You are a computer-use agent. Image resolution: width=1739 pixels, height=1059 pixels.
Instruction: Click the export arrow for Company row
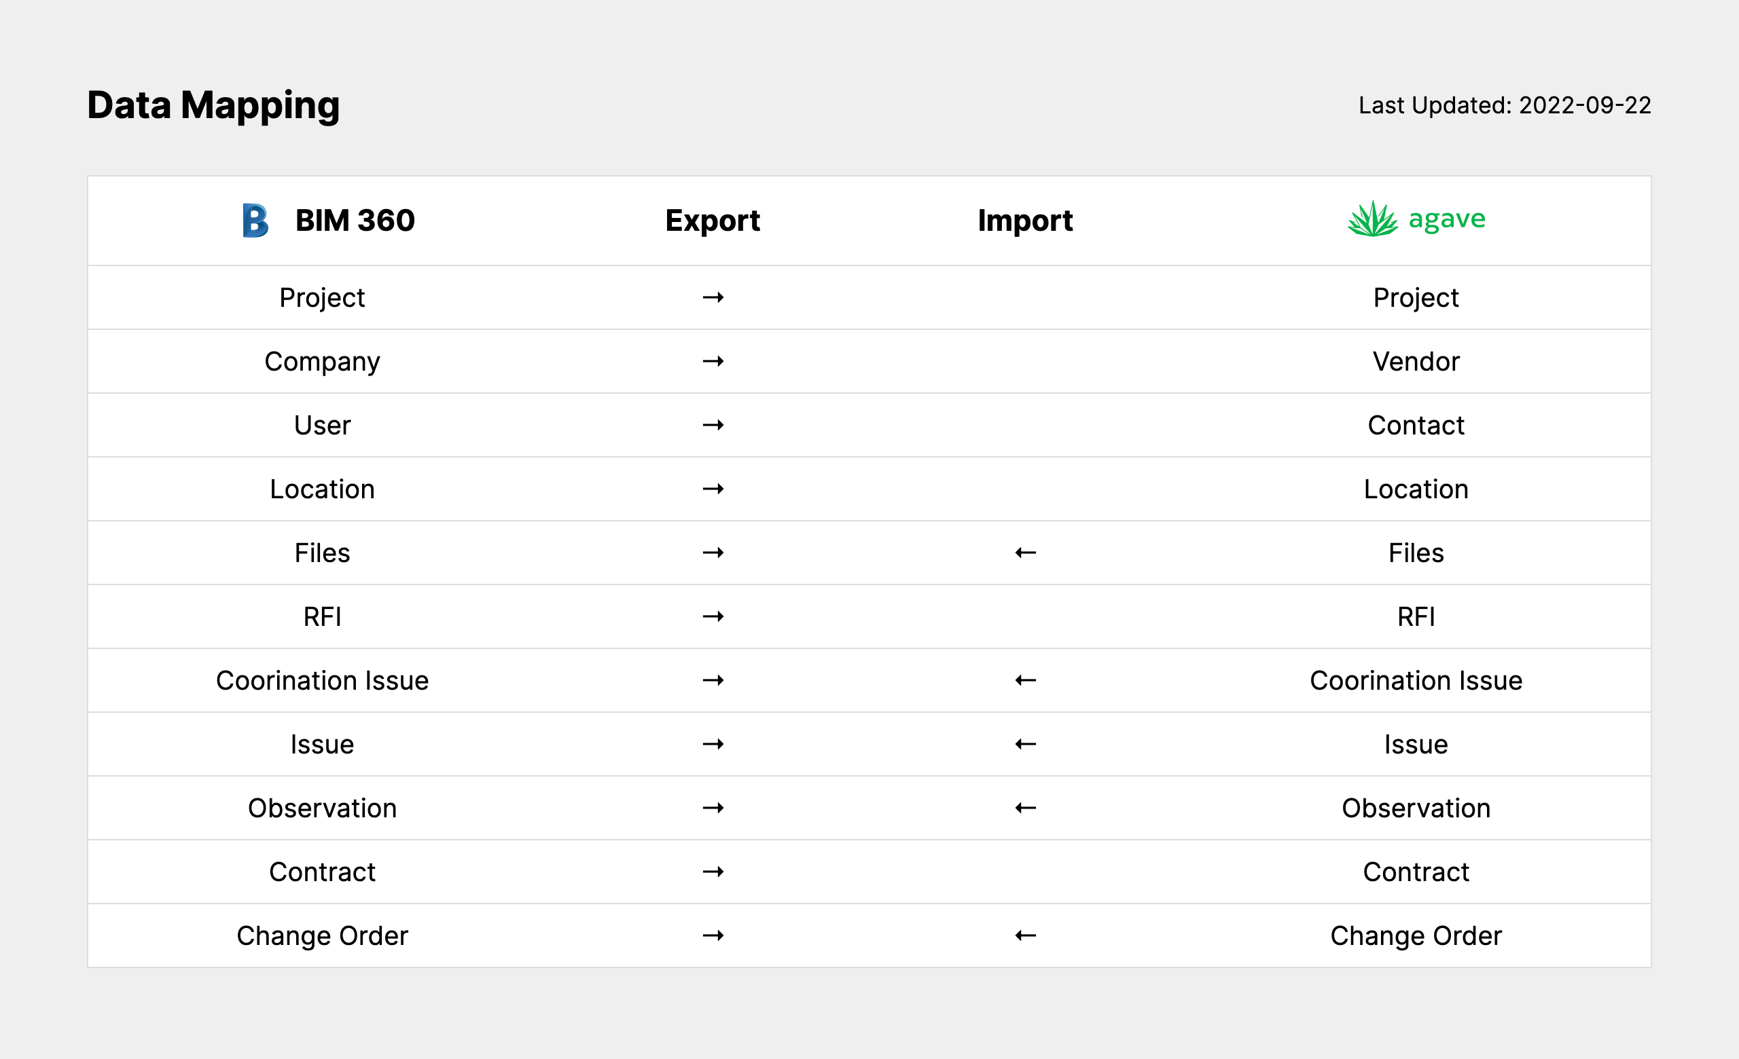tap(713, 362)
